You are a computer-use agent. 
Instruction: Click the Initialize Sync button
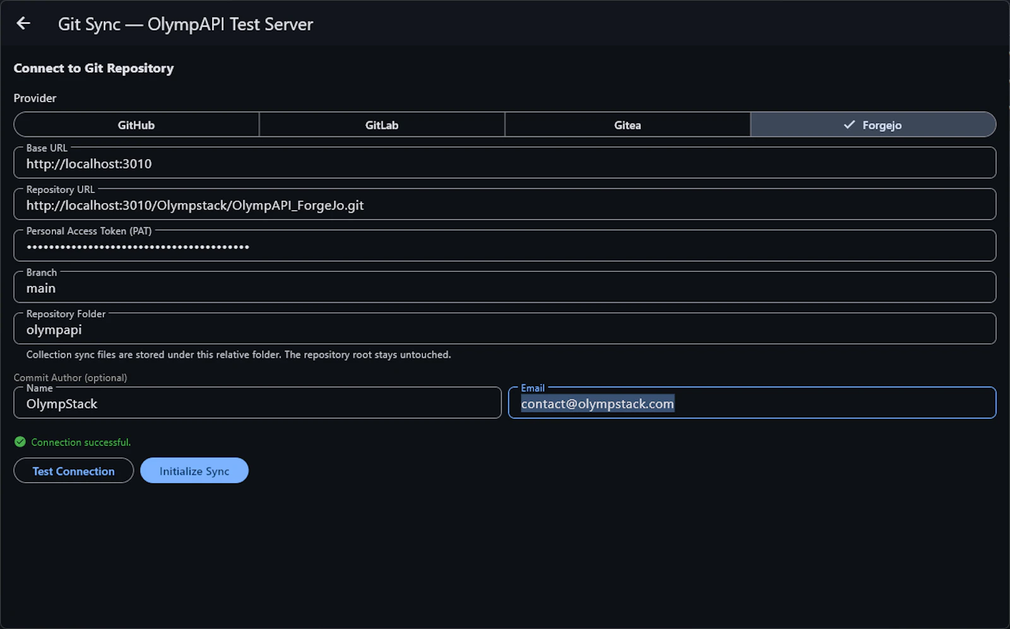[x=194, y=471]
